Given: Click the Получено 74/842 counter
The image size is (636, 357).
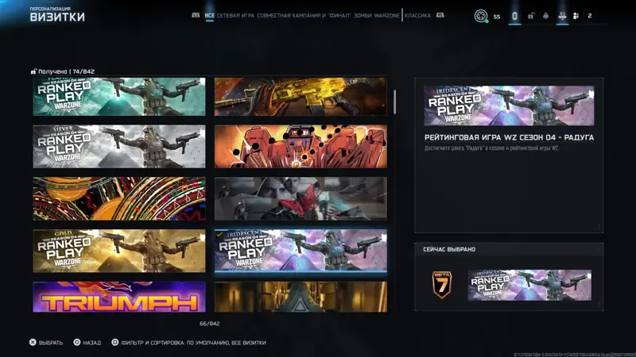Looking at the screenshot, I should coord(67,71).
